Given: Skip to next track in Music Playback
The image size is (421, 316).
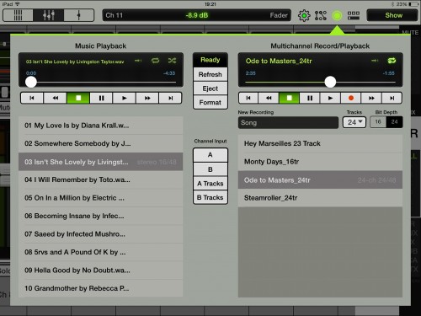Looking at the screenshot, I should click(x=170, y=98).
